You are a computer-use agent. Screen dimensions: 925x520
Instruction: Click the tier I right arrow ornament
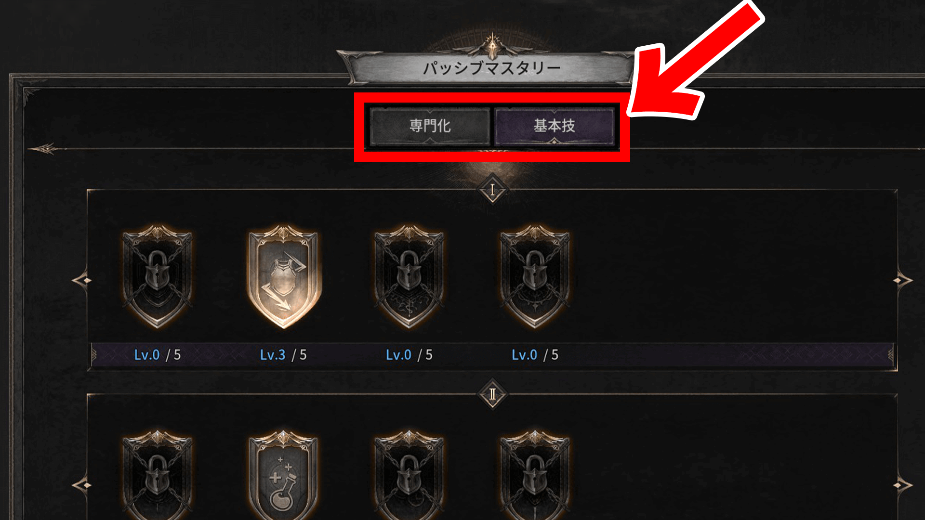pos(902,280)
